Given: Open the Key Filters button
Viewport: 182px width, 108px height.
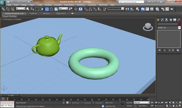Looking at the screenshot, I should coord(143,106).
